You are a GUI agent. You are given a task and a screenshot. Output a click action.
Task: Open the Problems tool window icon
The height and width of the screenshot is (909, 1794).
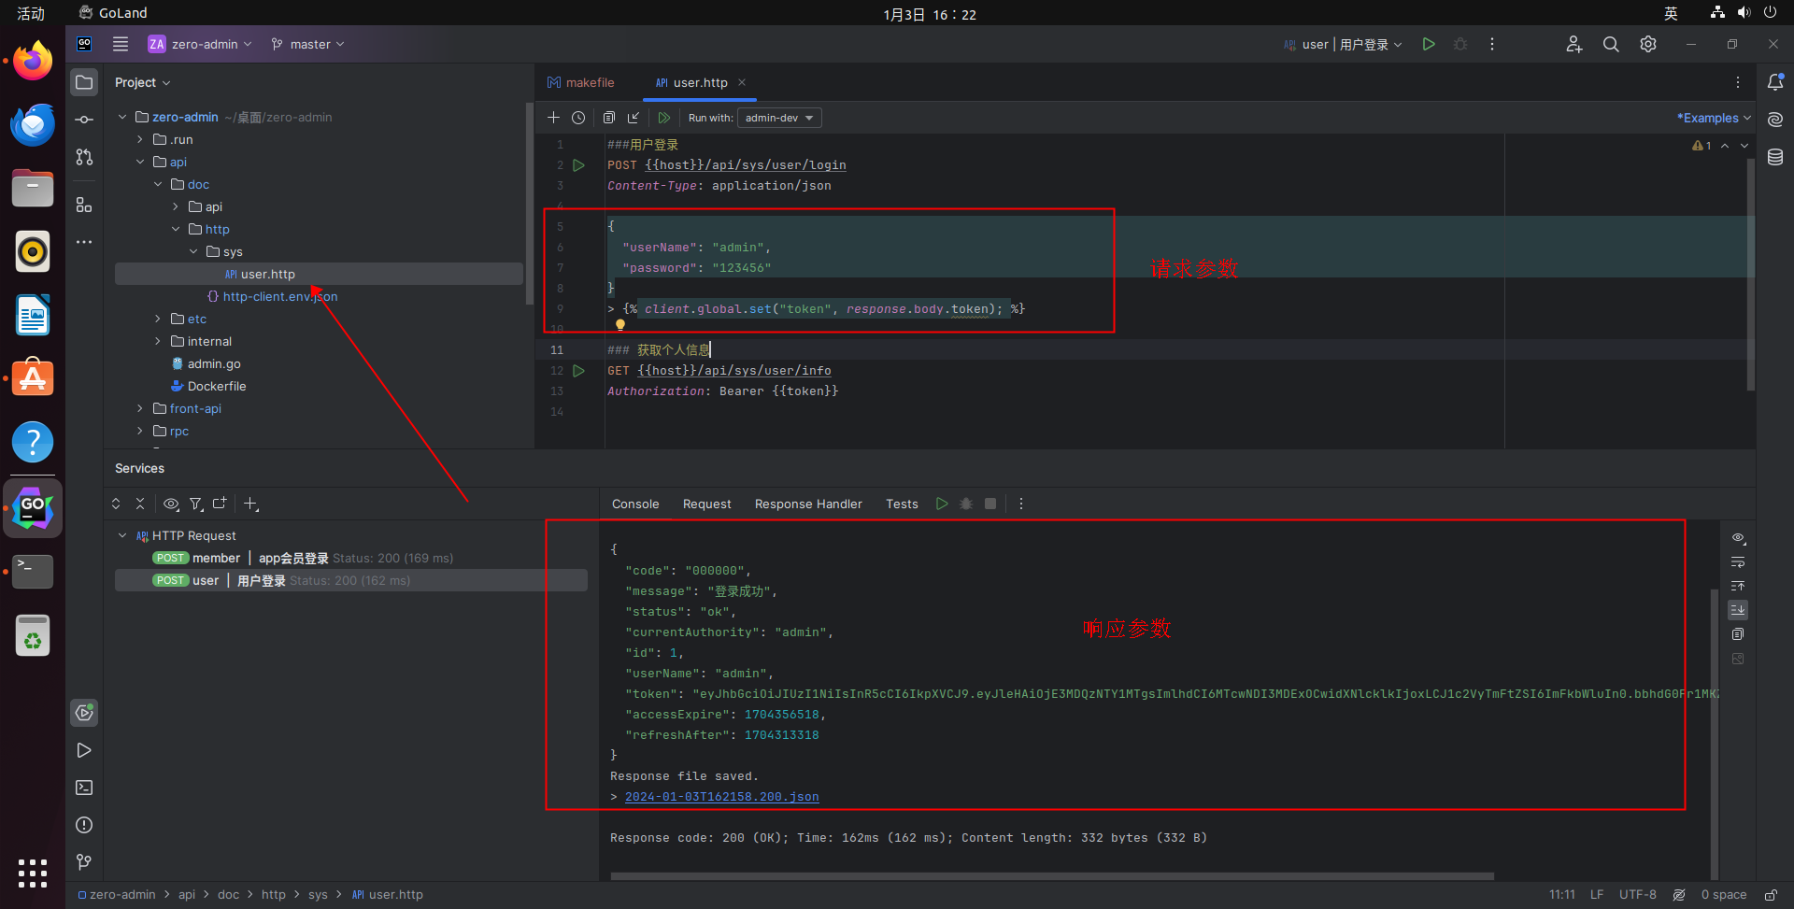pyautogui.click(x=84, y=825)
